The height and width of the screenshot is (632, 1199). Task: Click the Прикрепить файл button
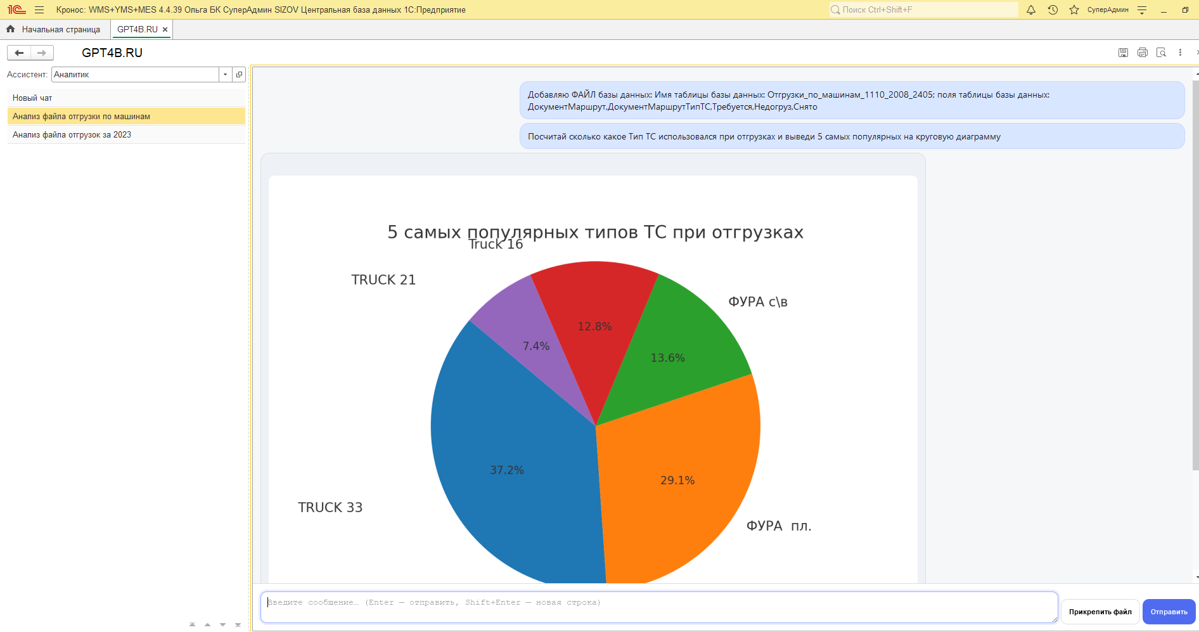tap(1100, 611)
